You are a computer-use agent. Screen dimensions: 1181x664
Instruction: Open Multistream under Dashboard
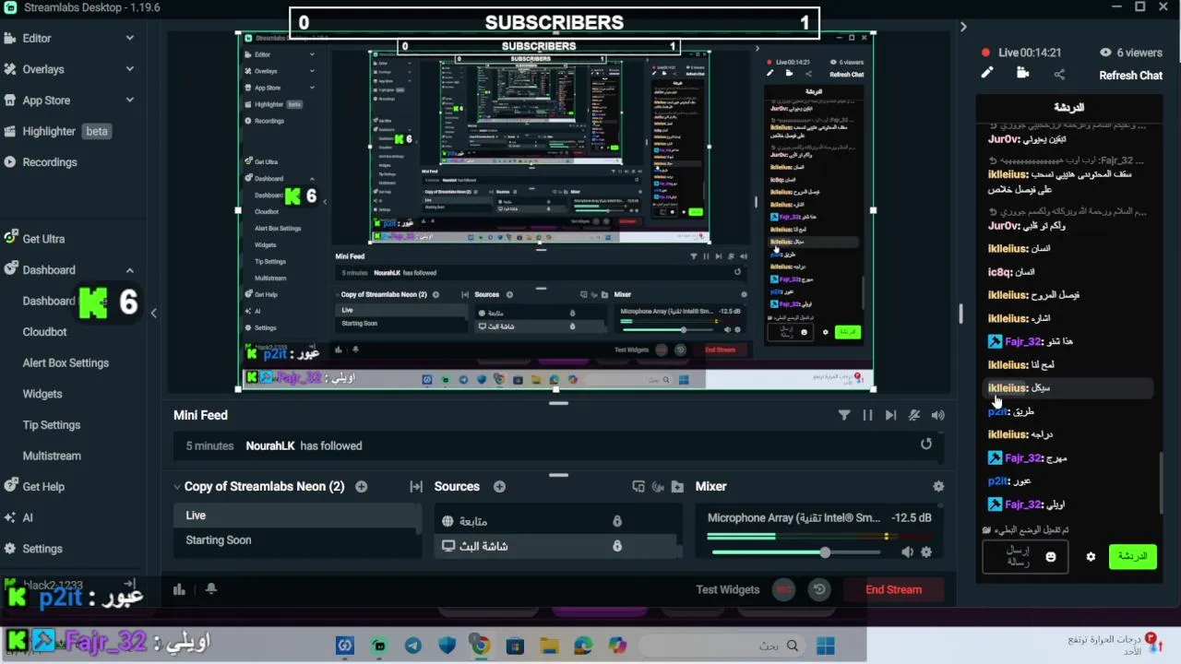(52, 456)
